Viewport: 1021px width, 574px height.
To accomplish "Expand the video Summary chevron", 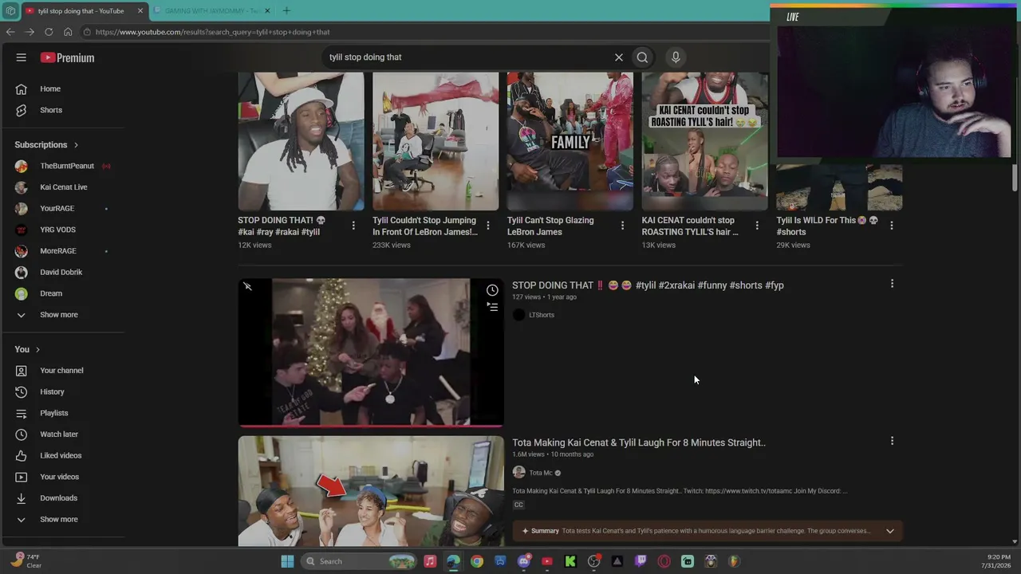I will click(x=890, y=531).
